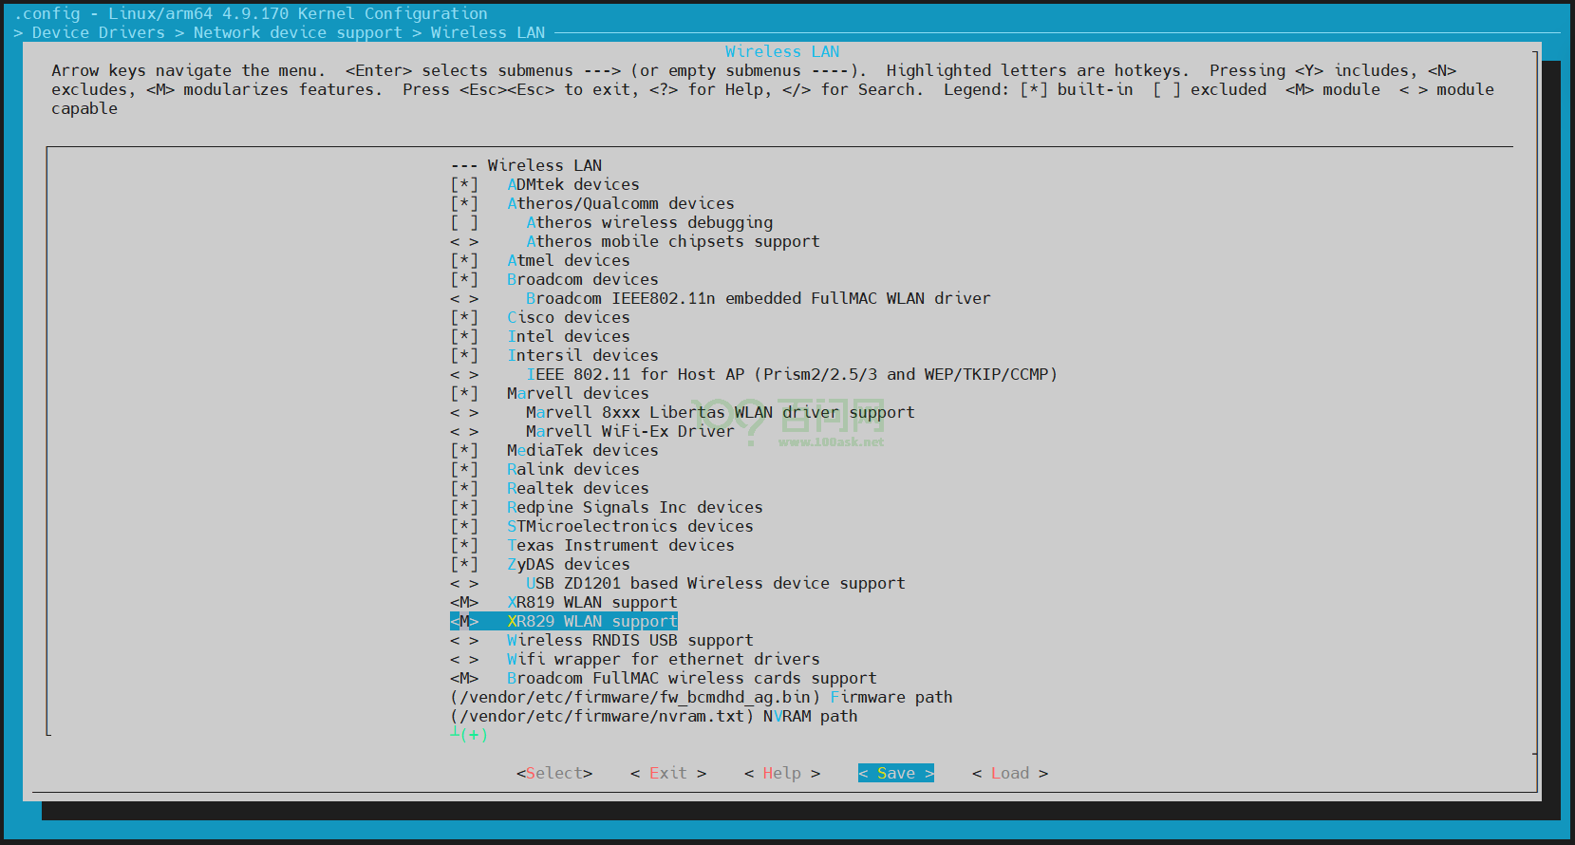Select Wireless RNDIS USB support option
This screenshot has width=1575, height=845.
tap(629, 640)
